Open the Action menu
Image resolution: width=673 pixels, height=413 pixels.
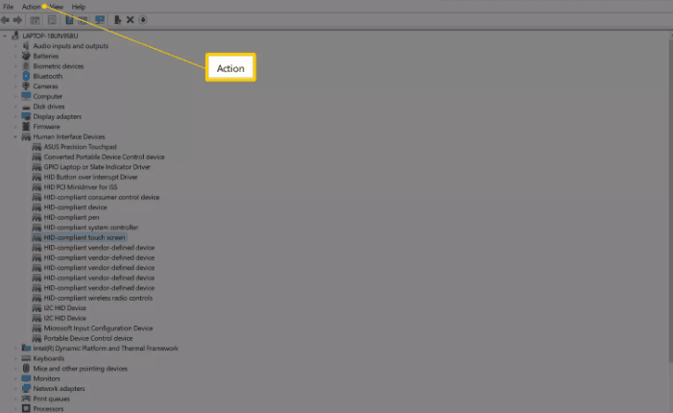[32, 7]
